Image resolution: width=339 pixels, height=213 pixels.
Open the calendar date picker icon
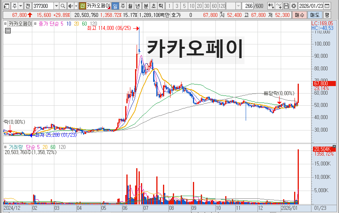click(327, 6)
